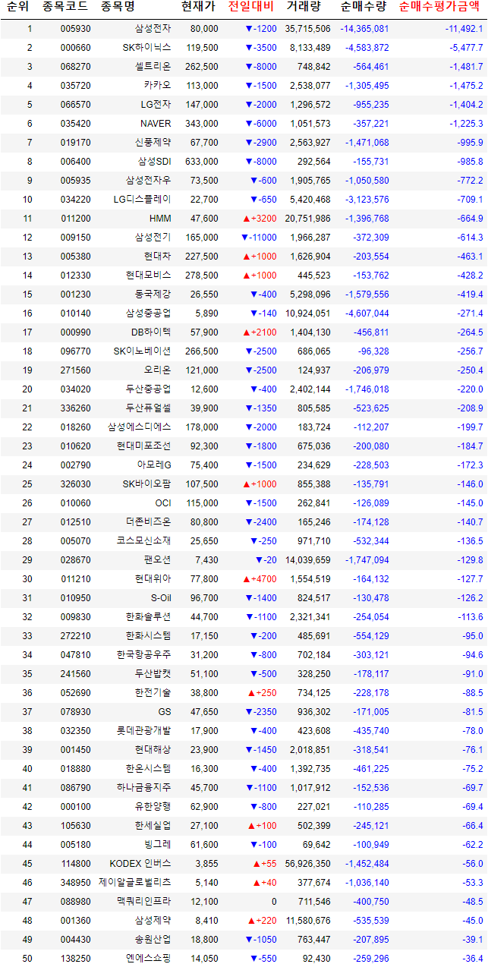Select stock name 삼성전자 in row 1

(x=154, y=29)
